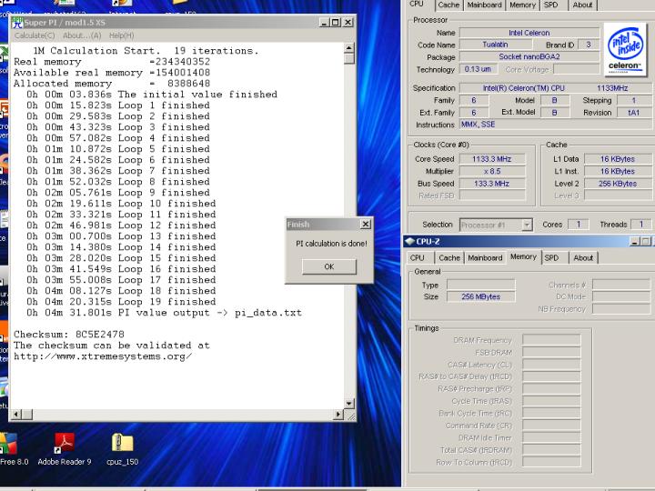Click Loop 19 finished line
The width and height of the screenshot is (655, 491).
(121, 302)
